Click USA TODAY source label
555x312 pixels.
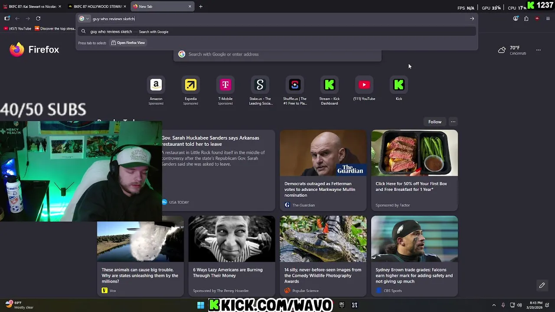point(179,202)
